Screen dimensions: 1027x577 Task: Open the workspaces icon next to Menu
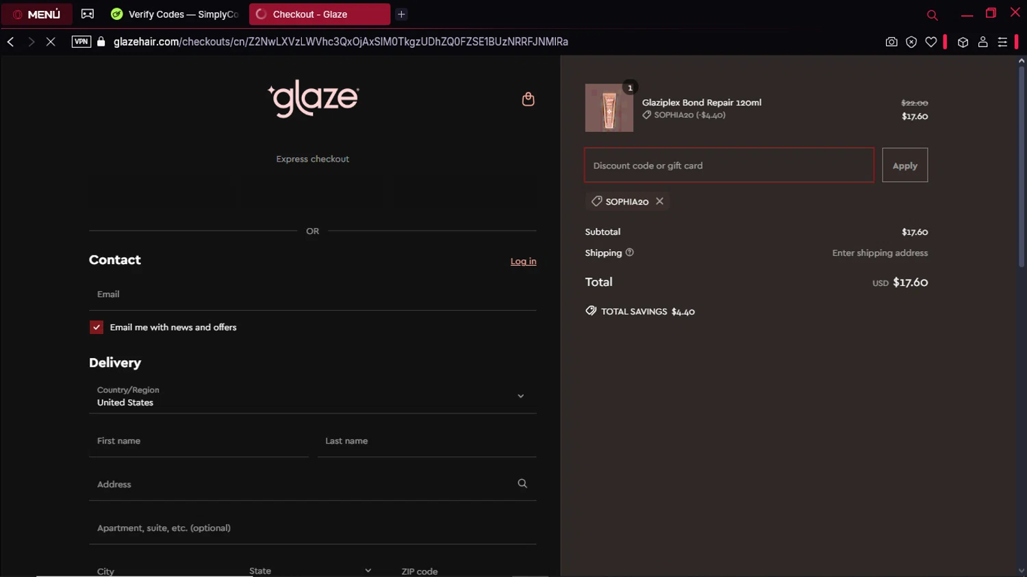click(88, 14)
